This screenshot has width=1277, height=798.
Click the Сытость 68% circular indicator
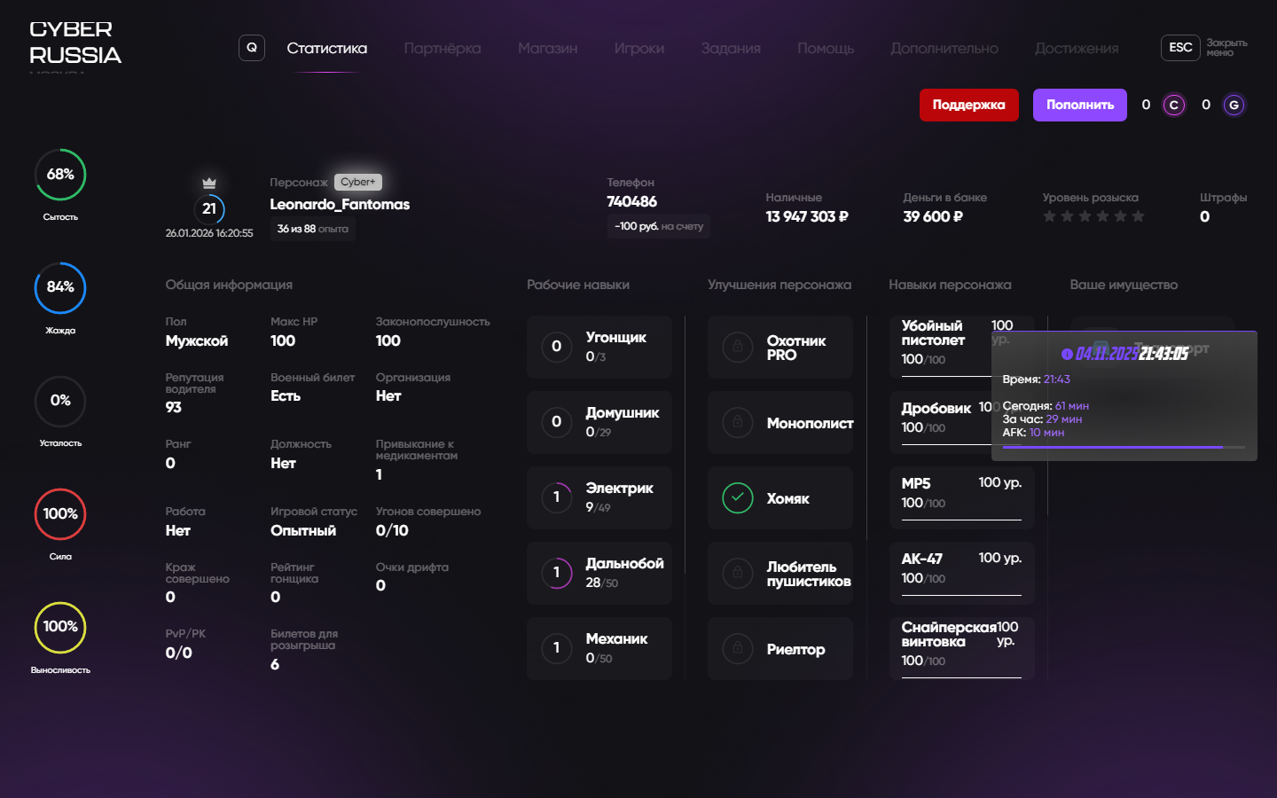(x=60, y=175)
